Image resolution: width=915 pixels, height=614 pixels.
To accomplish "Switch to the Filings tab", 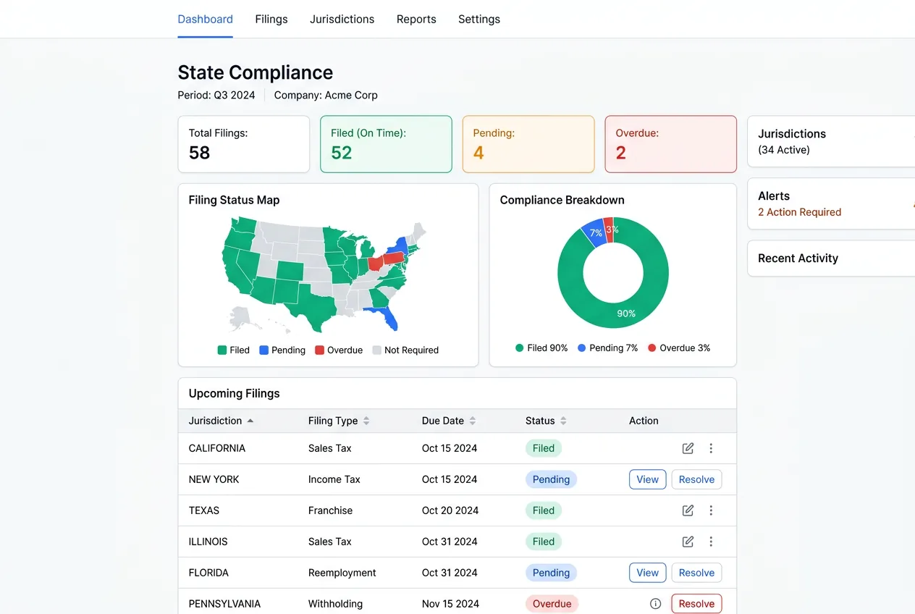I will pyautogui.click(x=271, y=19).
